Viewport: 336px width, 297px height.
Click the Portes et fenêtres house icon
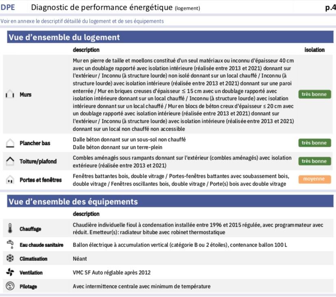(x=10, y=179)
